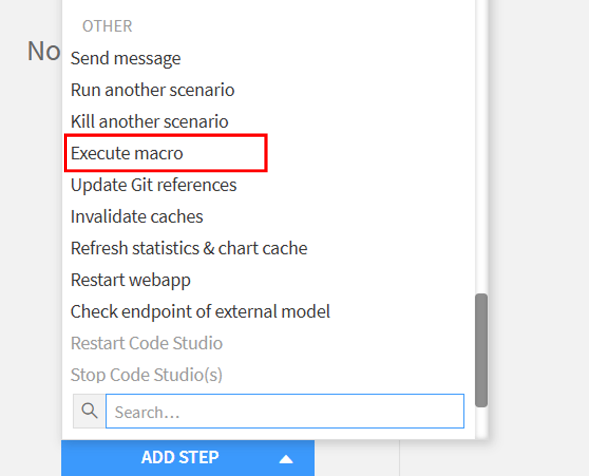The width and height of the screenshot is (589, 476).
Task: Select the Restart webapp step
Action: pyautogui.click(x=130, y=280)
